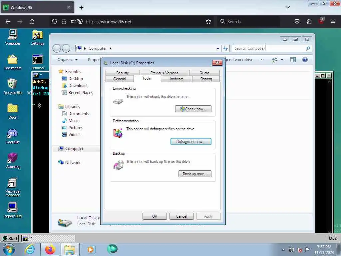This screenshot has width=341, height=256.
Task: Click the muted volume tray icon
Action: 299,250
